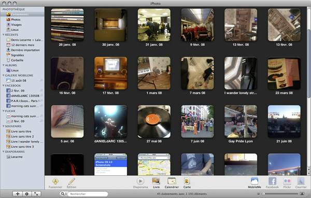This screenshot has width=311, height=198.
Task: Select the Édition pencil icon
Action: pyautogui.click(x=72, y=181)
